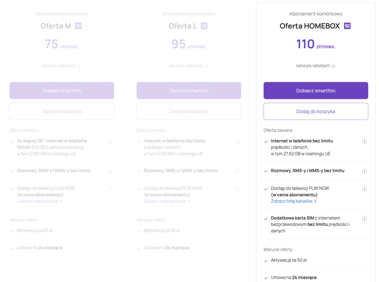The width and height of the screenshot is (379, 282).
Task: Click Dobierz smartfon in Oferta L
Action: [x=189, y=91]
